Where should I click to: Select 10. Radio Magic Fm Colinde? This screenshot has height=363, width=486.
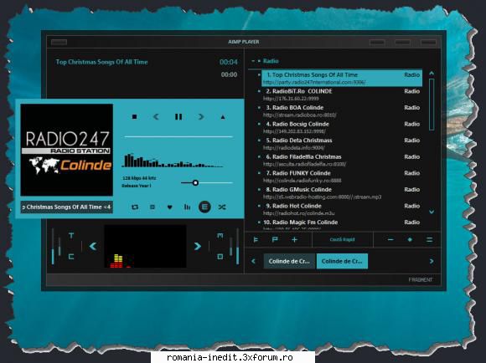click(x=342, y=224)
